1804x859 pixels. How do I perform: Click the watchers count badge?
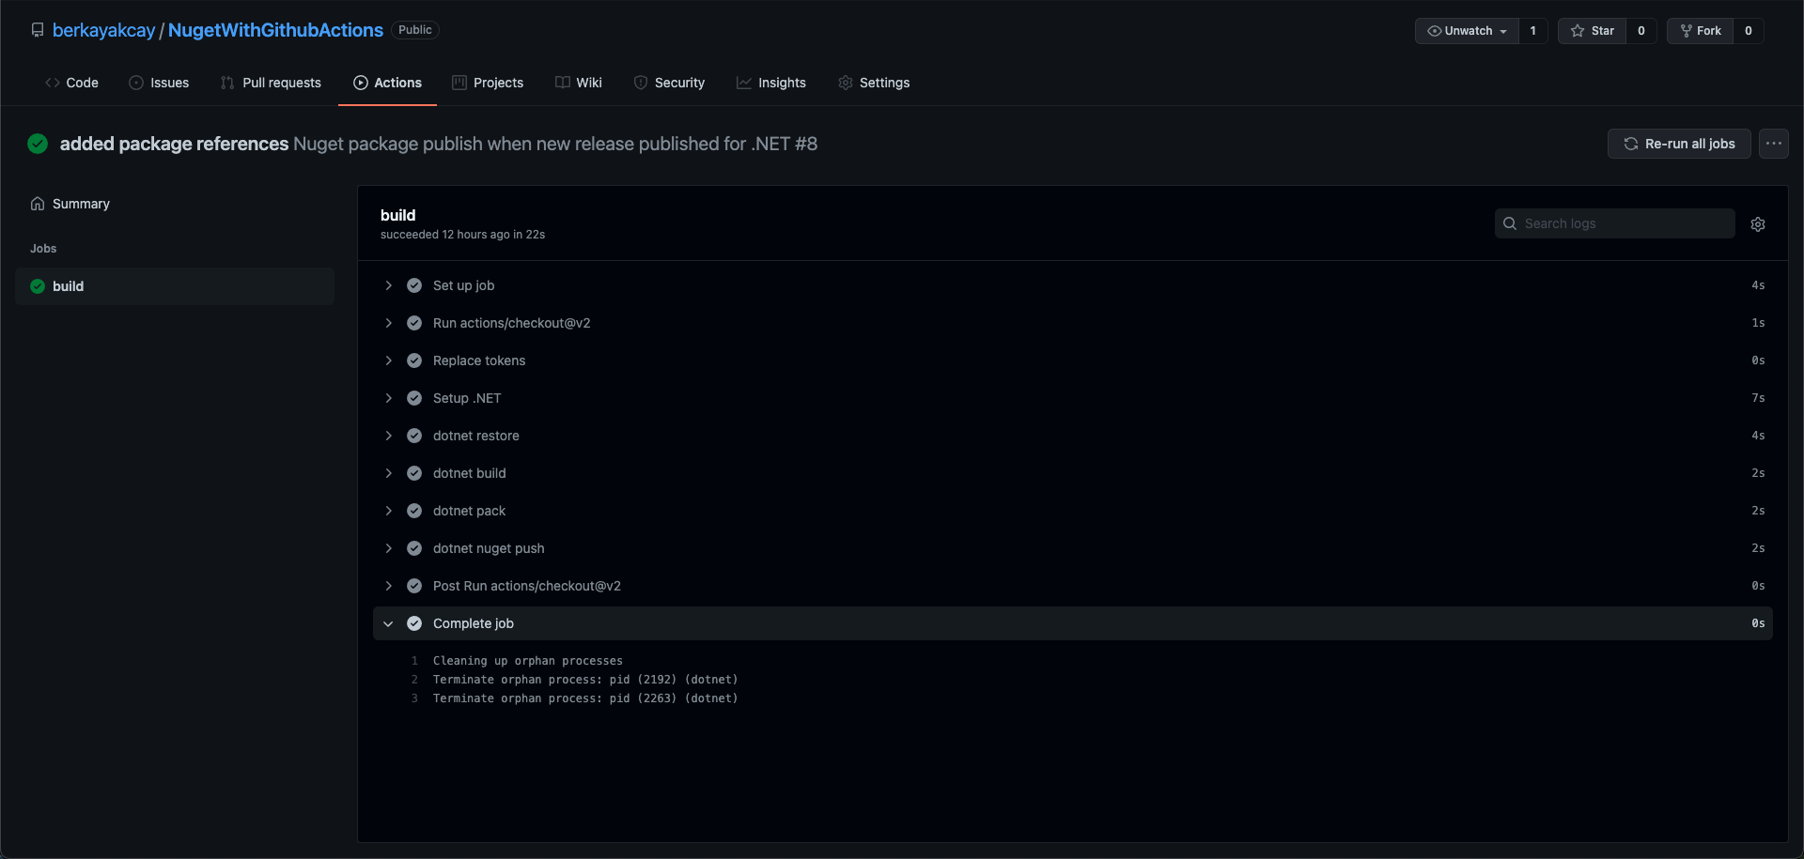(1533, 30)
